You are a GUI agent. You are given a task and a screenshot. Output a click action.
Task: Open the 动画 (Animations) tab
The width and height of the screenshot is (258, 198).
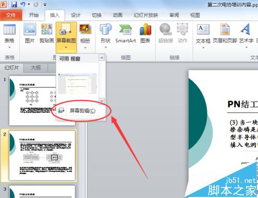pyautogui.click(x=118, y=15)
